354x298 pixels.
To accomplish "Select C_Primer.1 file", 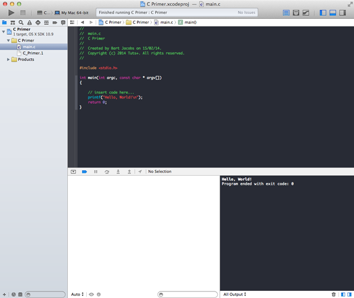I will (x=34, y=53).
